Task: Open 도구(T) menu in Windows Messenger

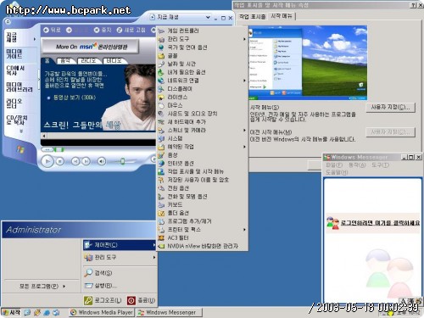Action: point(380,165)
